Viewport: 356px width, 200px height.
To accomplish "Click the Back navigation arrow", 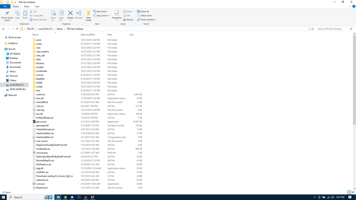I will (4, 29).
